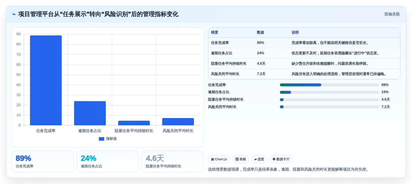Click the 逾期任务占比 progress bar
Screen dimensions: 412x184
point(329,92)
